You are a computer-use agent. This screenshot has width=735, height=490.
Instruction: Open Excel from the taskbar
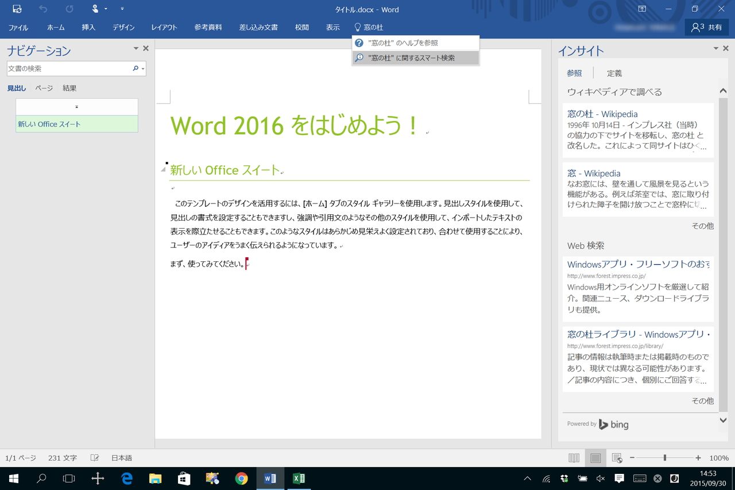(299, 478)
